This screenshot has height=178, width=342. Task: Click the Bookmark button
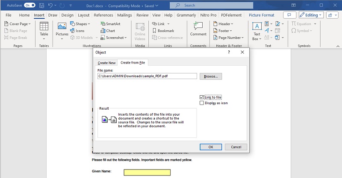point(163,31)
